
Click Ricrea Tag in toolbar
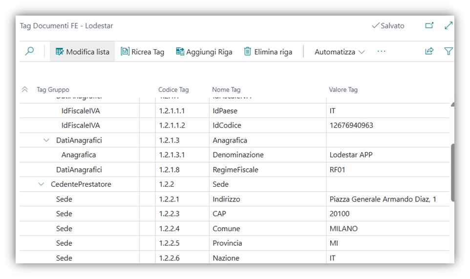143,52
